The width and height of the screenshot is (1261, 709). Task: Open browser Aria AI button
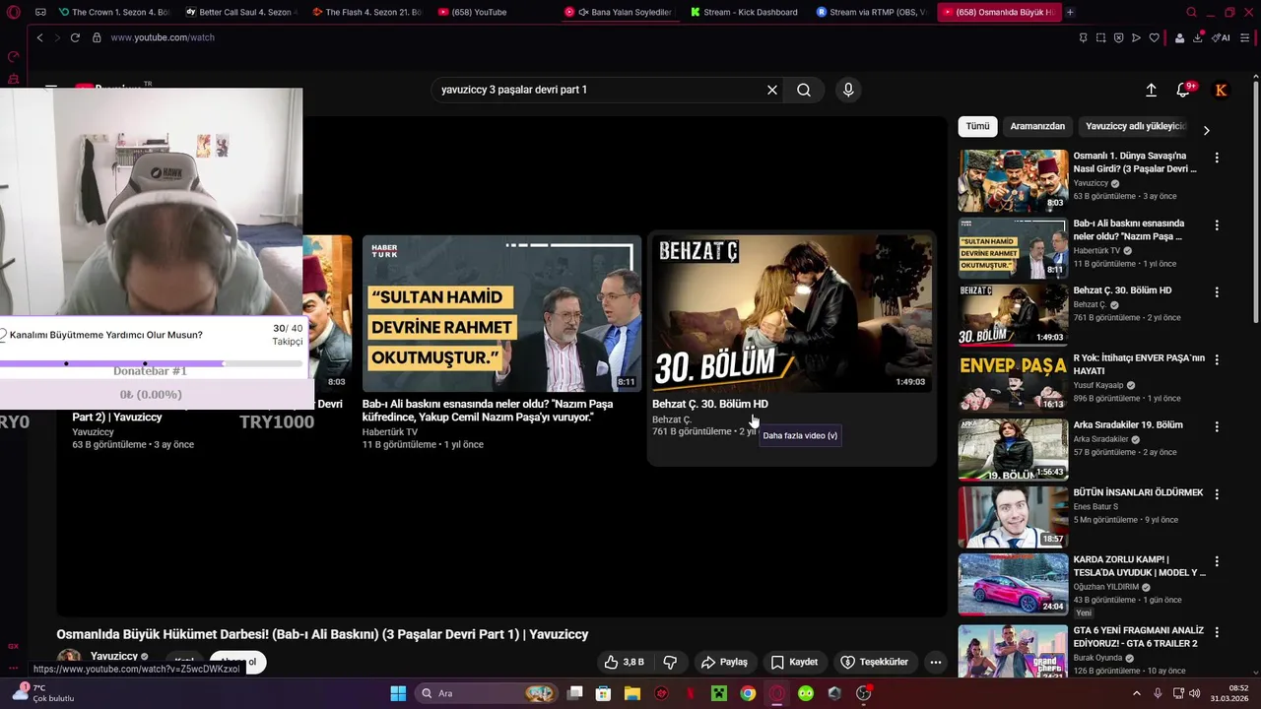point(1221,37)
